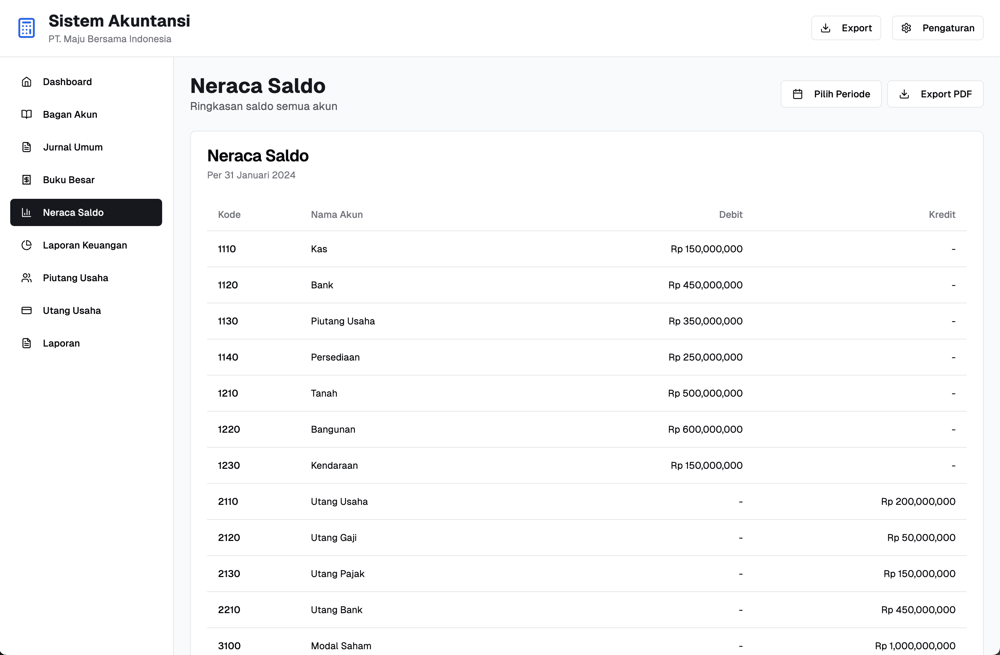Click the Rp 50,000,000 credit value
The width and height of the screenshot is (1000, 655).
tap(921, 538)
